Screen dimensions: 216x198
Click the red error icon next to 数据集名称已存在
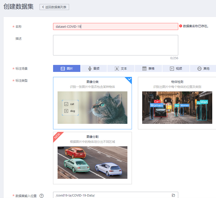pyautogui.click(x=181, y=26)
